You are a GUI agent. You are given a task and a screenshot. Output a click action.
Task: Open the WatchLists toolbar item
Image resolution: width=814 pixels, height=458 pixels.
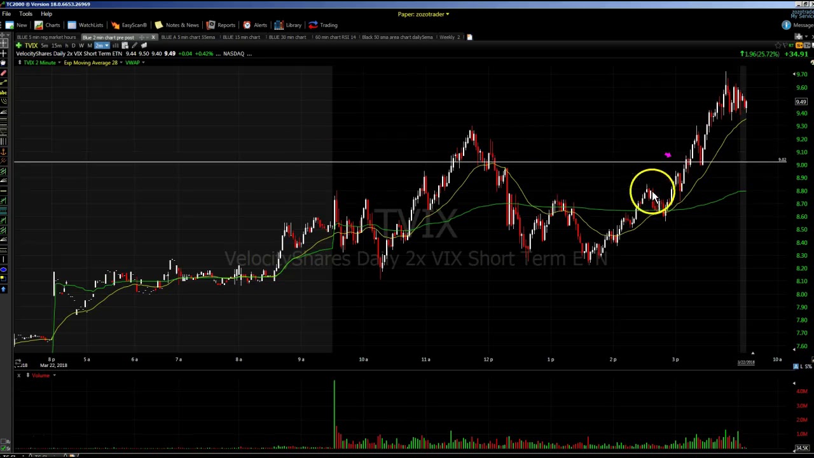(x=85, y=25)
